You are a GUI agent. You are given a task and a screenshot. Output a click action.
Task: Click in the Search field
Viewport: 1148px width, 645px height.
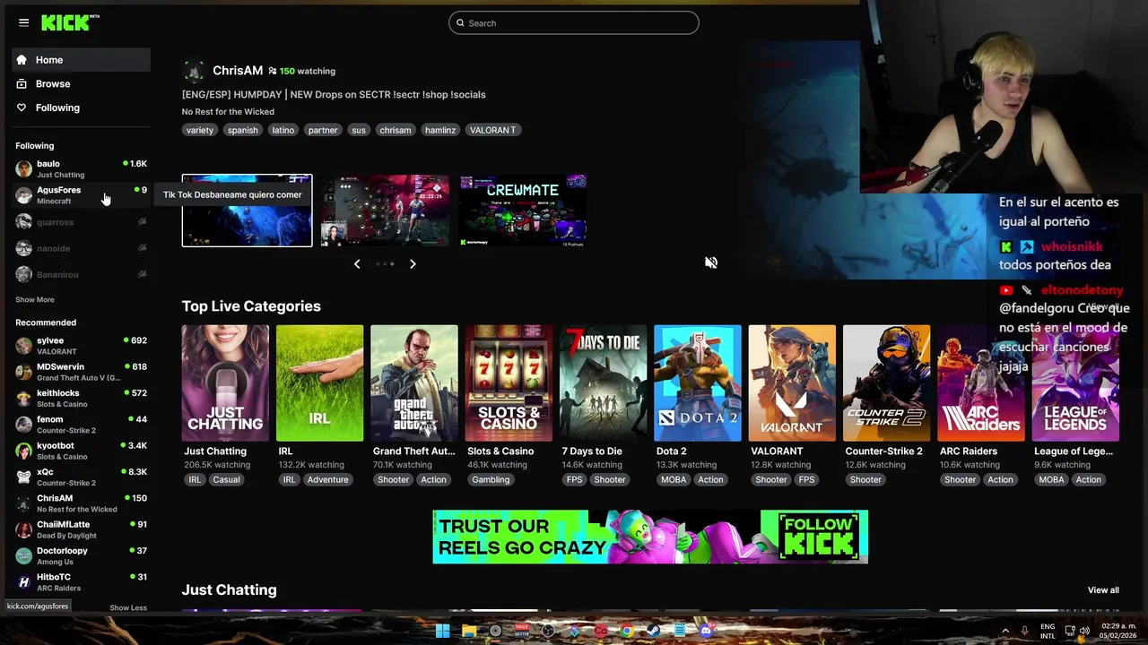[574, 23]
